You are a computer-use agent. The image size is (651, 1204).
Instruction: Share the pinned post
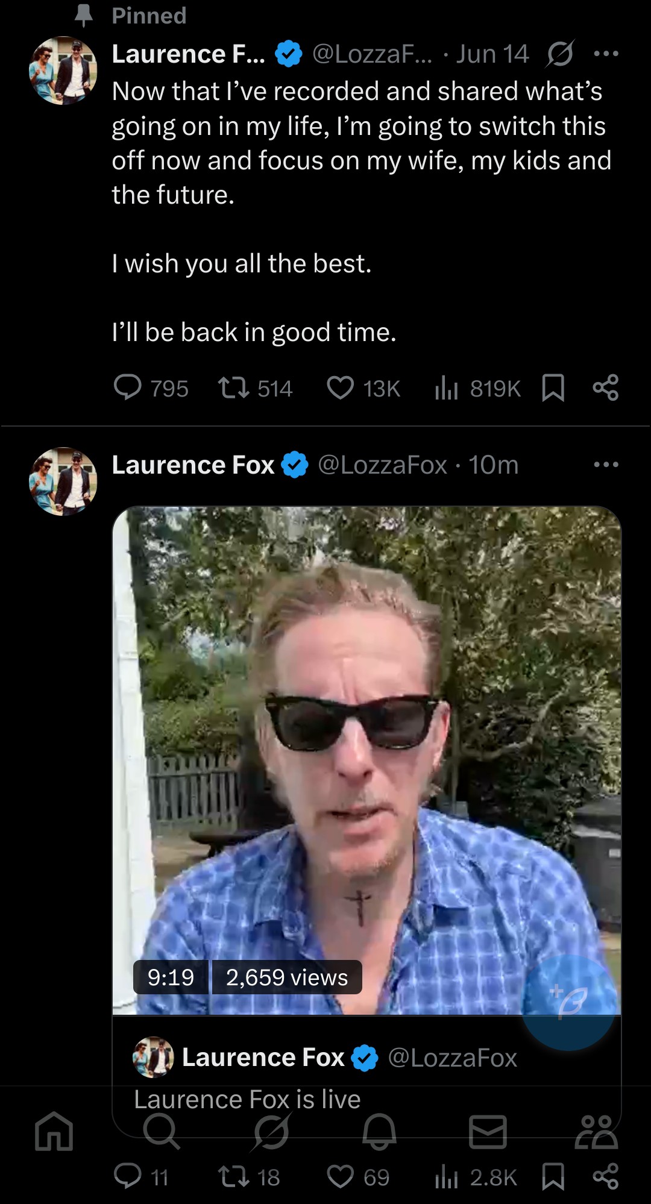606,388
